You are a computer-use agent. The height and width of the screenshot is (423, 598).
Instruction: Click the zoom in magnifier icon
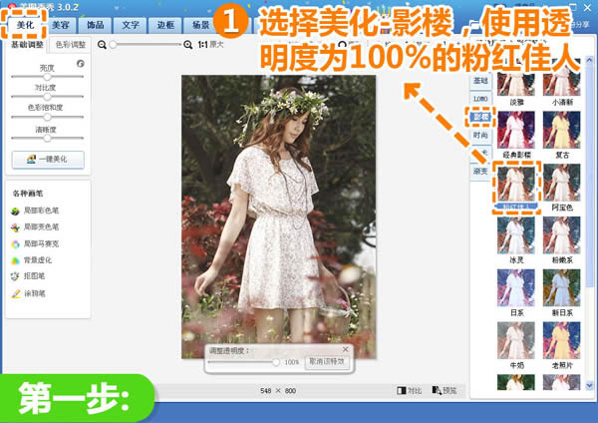187,45
